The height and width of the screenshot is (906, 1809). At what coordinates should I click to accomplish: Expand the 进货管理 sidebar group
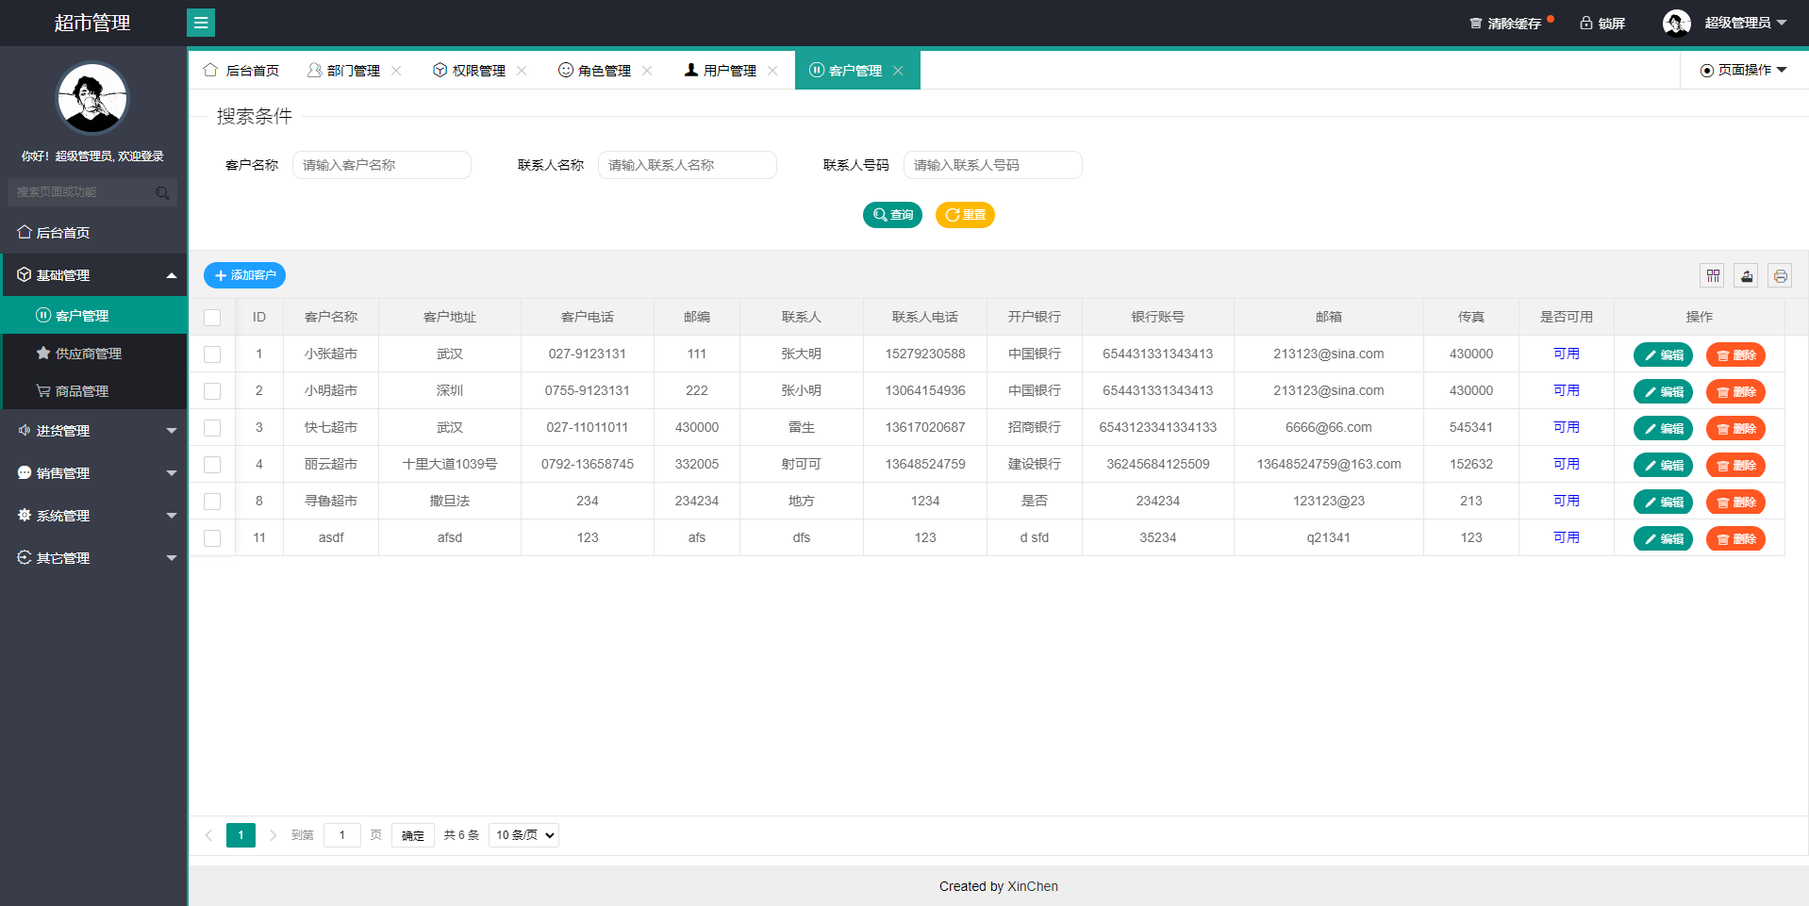(x=93, y=431)
